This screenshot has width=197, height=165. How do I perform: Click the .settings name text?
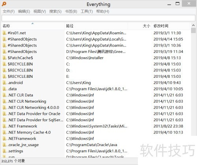[15, 151]
